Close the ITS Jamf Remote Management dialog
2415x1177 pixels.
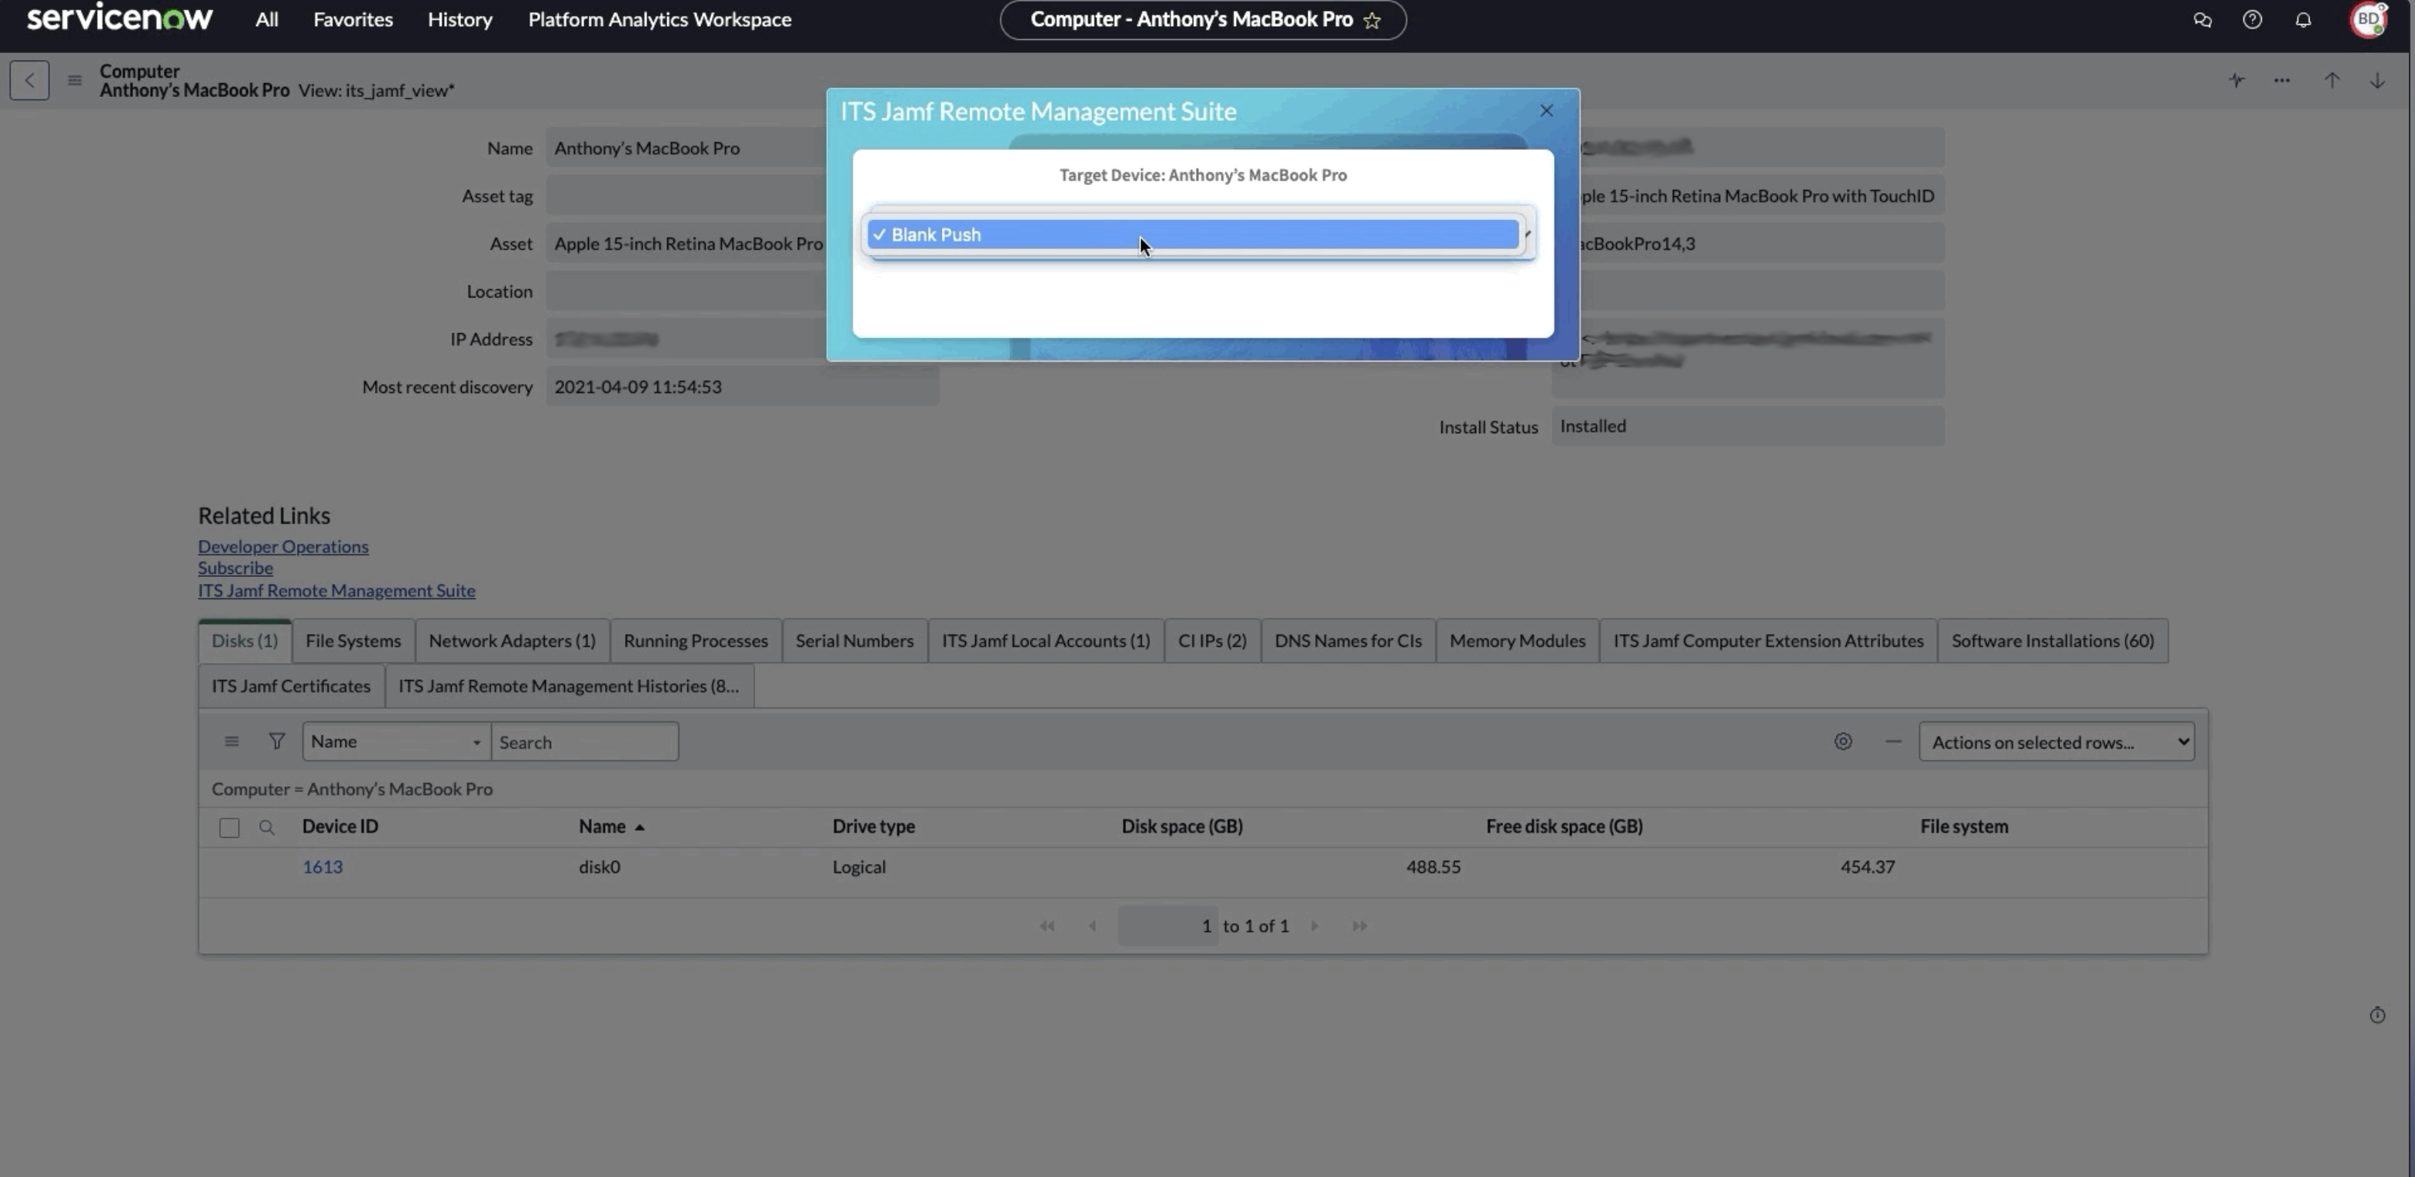pos(1546,111)
